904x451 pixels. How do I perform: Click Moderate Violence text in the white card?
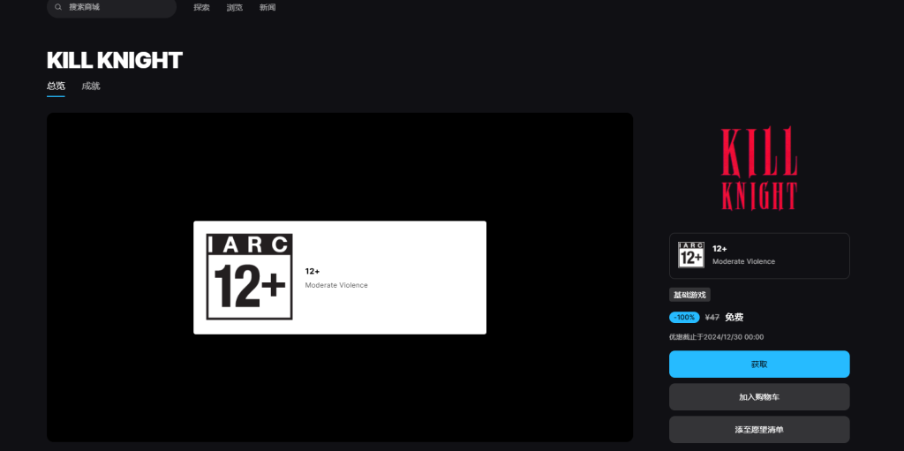point(336,285)
